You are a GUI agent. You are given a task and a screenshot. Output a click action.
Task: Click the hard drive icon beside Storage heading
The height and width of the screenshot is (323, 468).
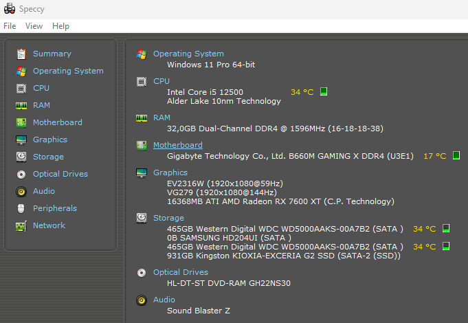[142, 219]
